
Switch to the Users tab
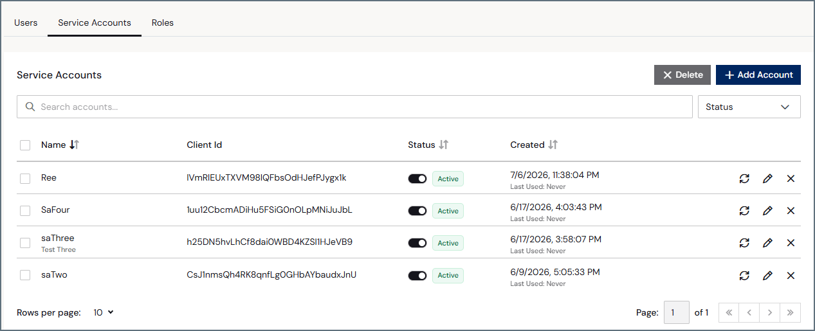pos(26,22)
